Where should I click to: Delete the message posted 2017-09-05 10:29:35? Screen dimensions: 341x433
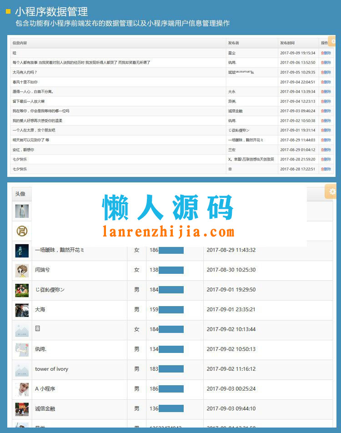click(x=326, y=72)
